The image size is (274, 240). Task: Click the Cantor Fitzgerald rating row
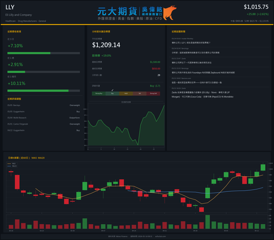click(44, 124)
